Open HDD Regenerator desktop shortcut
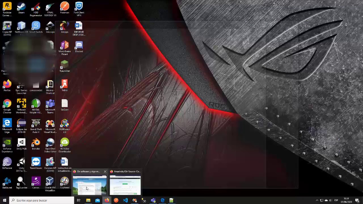Viewport: 363px width, 204px height. pos(36,9)
